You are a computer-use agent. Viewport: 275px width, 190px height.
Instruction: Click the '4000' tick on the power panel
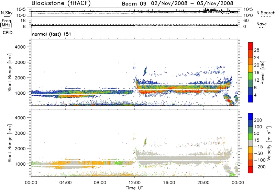point(20,47)
